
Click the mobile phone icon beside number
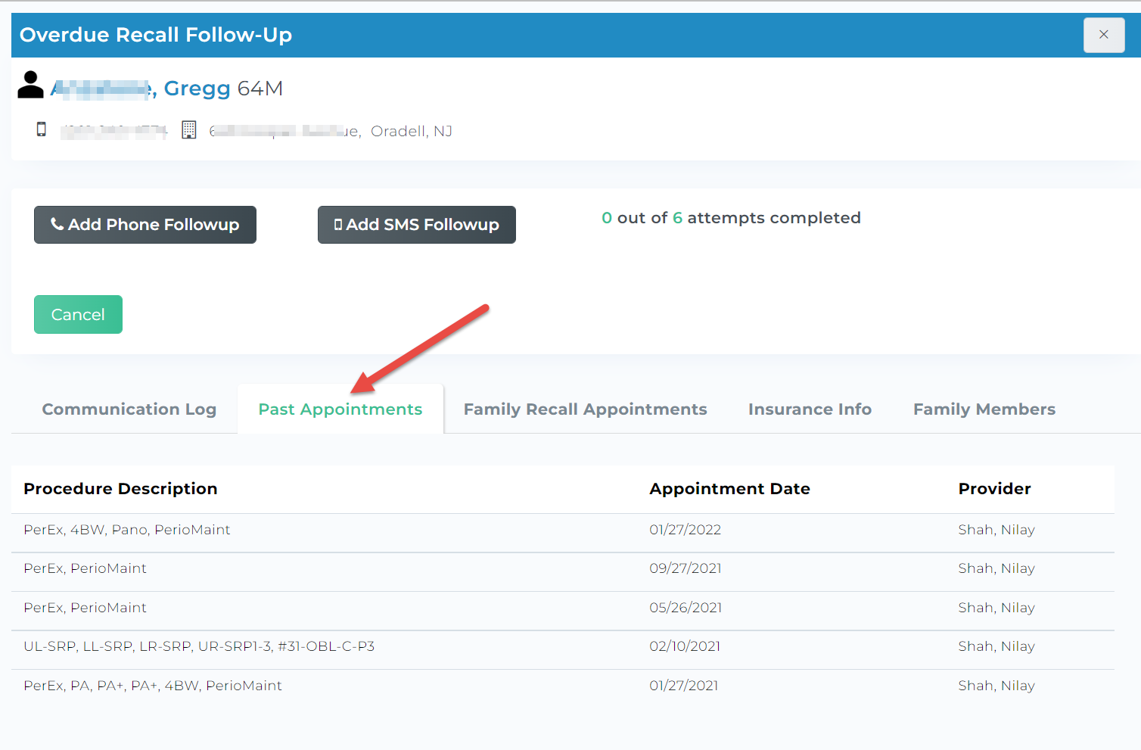point(42,129)
